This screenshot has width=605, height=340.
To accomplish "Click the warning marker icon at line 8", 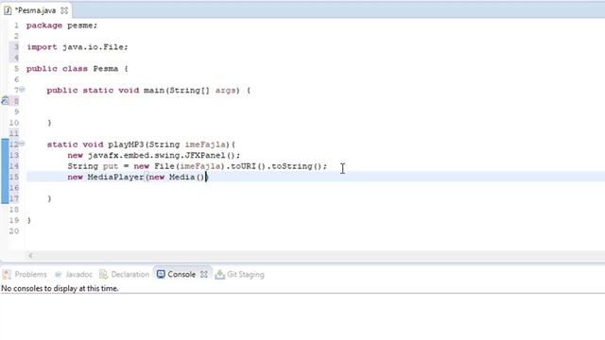I will click(x=5, y=101).
